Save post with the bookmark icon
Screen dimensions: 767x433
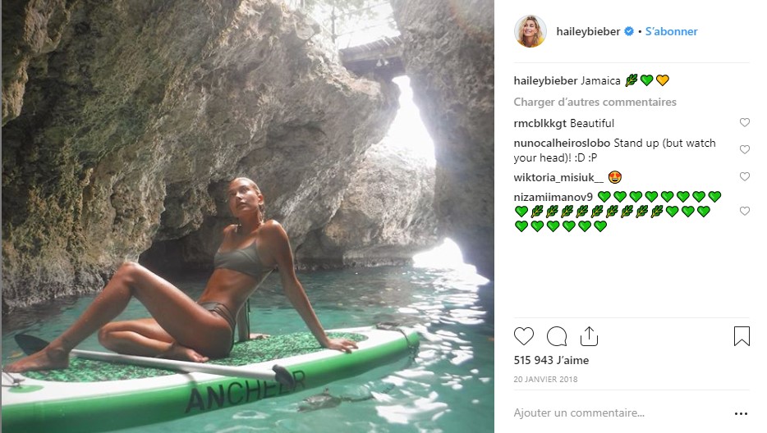pos(742,336)
